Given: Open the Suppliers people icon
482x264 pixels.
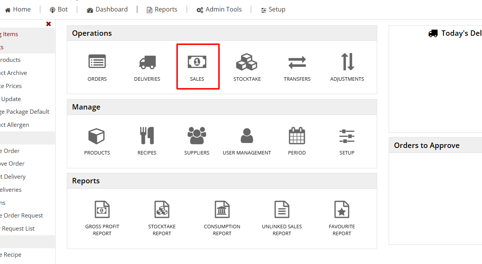Looking at the screenshot, I should (x=197, y=136).
